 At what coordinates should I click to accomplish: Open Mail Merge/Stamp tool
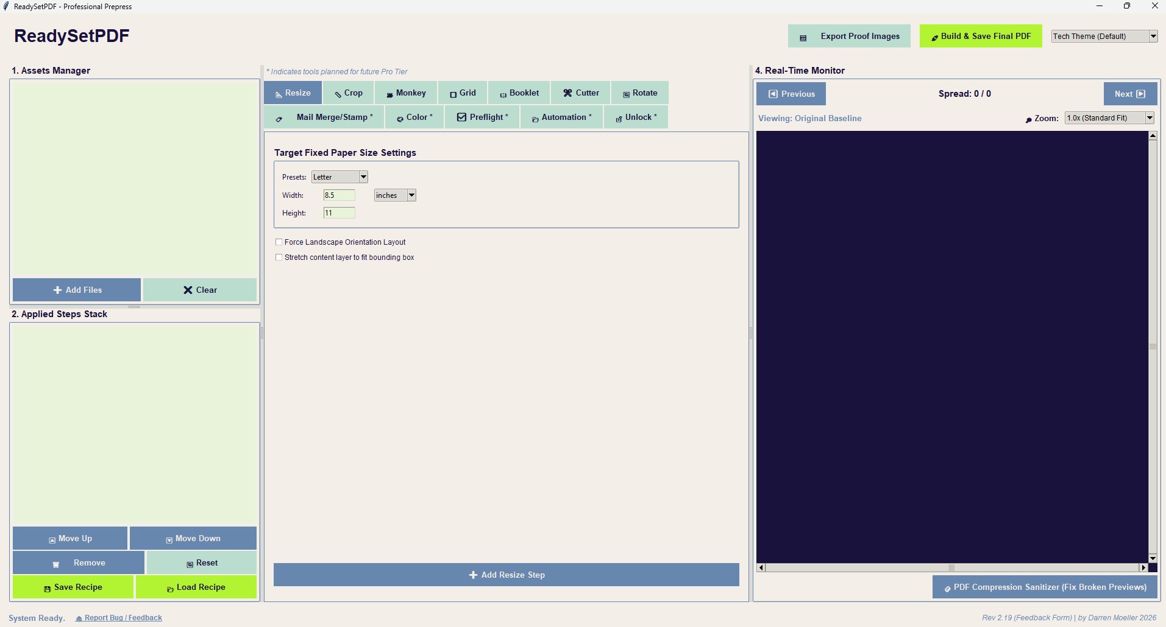(x=324, y=117)
